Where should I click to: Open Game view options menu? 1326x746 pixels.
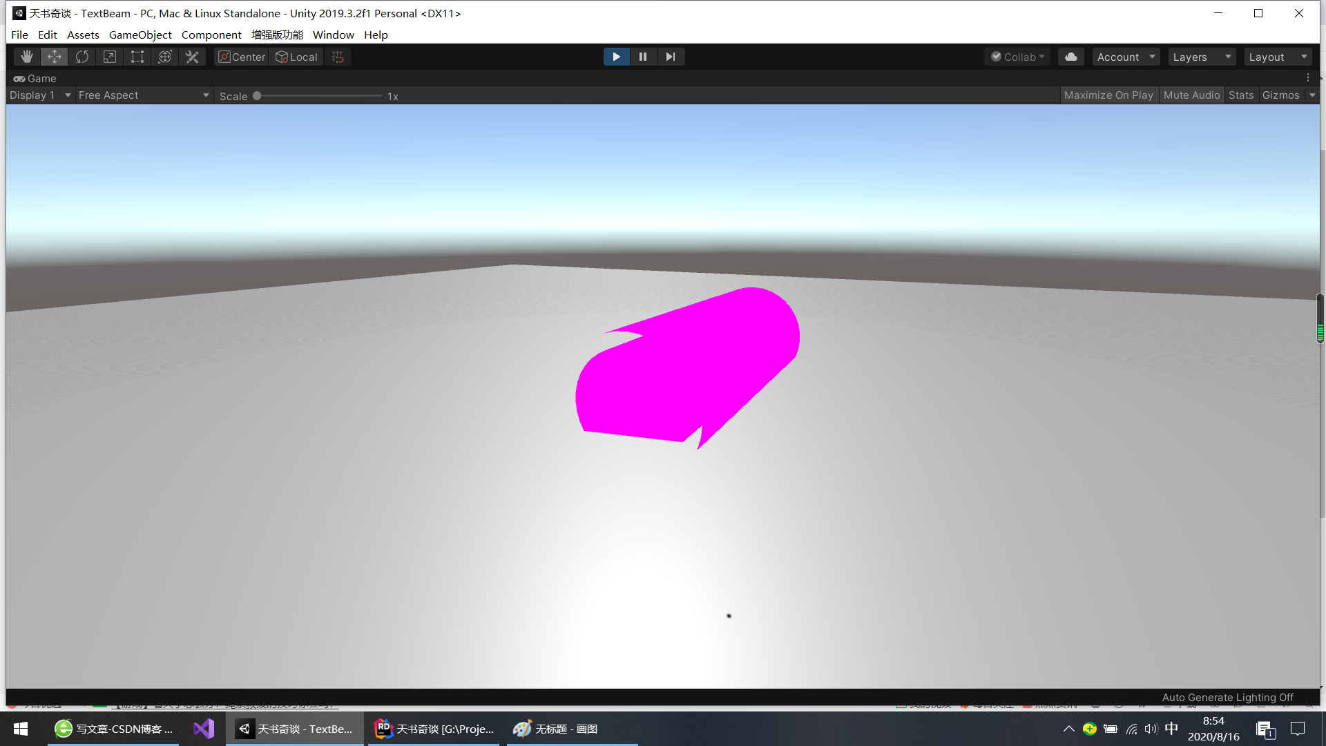1308,78
